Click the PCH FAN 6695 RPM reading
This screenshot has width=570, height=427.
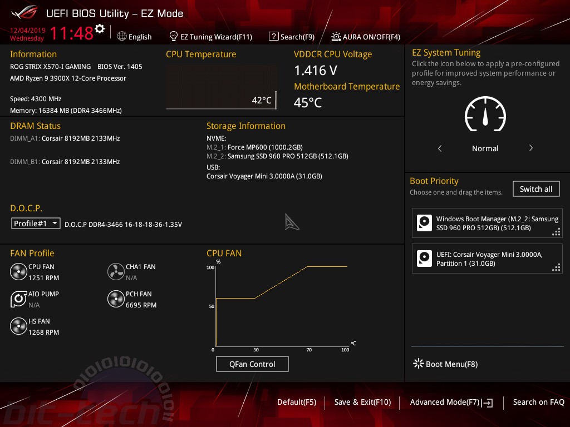(x=141, y=305)
